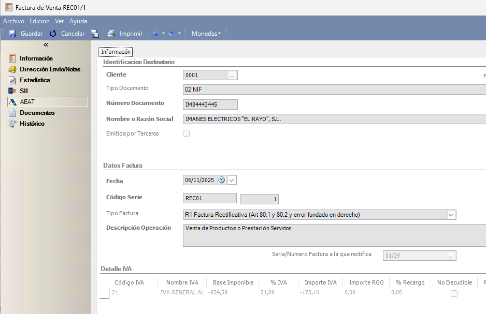
Task: Click the Cliente lookup ellipsis button
Action: tap(232, 76)
